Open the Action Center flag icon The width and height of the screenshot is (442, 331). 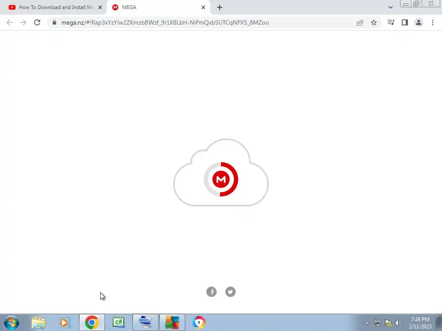388,323
